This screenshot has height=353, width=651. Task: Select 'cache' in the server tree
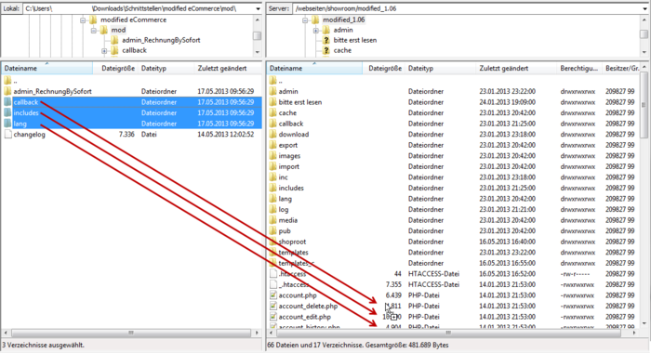click(x=342, y=50)
